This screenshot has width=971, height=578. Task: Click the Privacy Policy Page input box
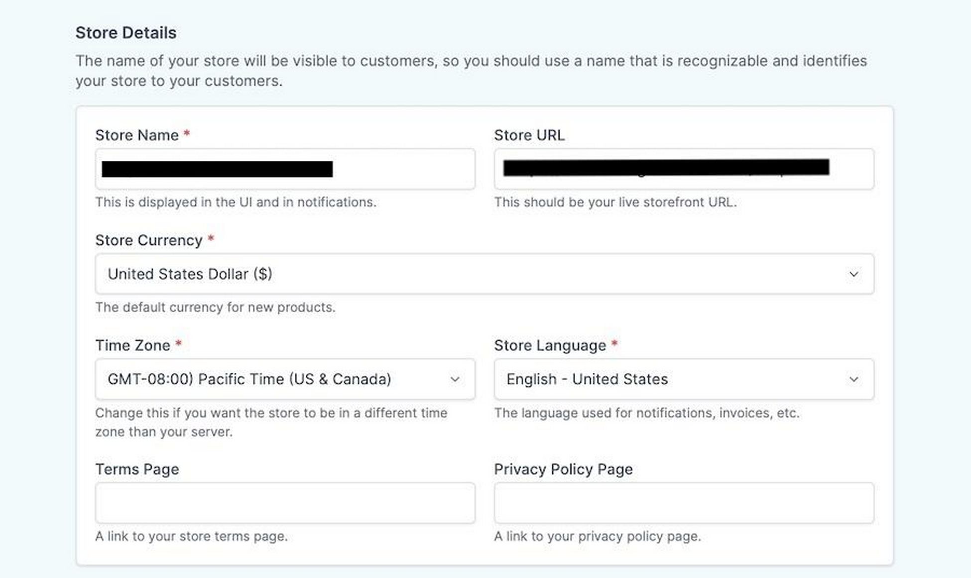point(684,503)
